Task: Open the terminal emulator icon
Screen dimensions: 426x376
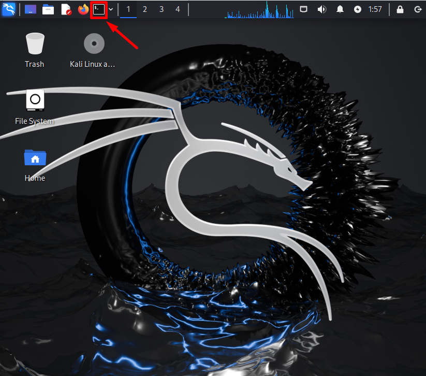Action: [99, 10]
